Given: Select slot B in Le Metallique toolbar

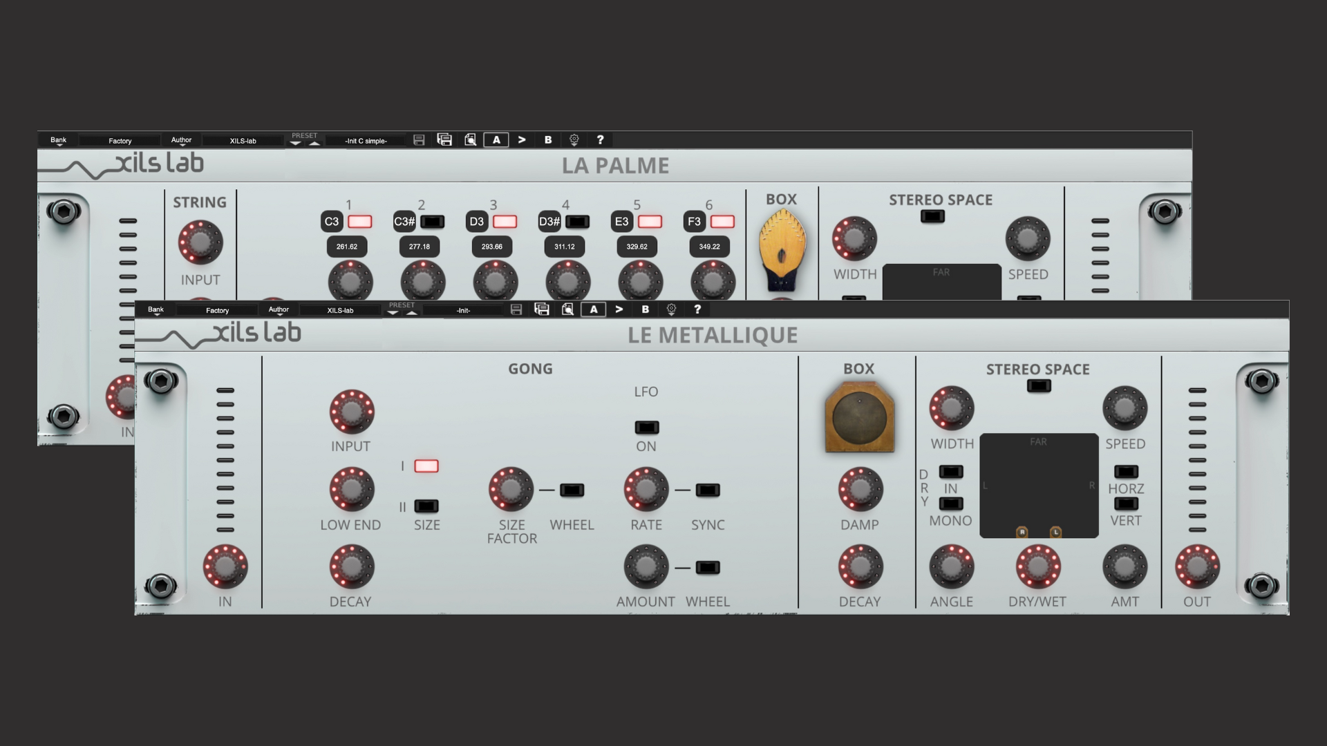Looking at the screenshot, I should pos(646,309).
